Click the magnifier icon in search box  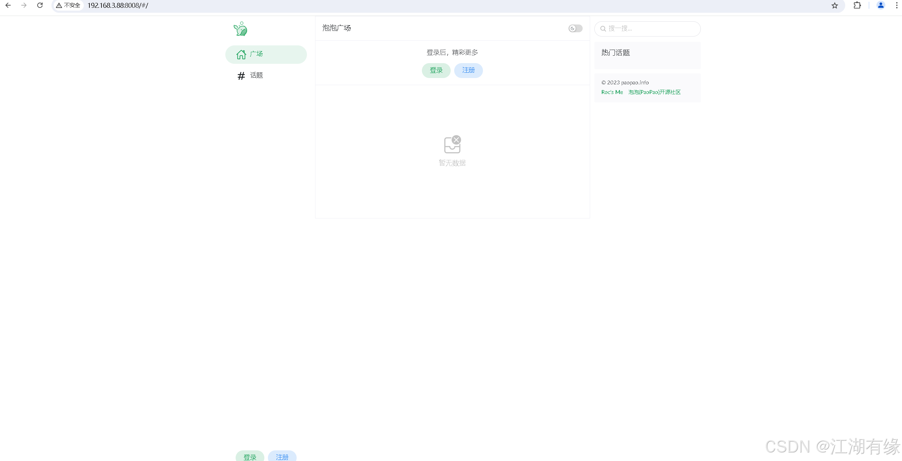pyautogui.click(x=604, y=29)
